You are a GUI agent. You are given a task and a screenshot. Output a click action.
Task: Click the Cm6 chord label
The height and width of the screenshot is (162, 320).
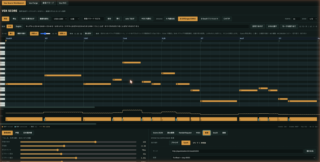(x=125, y=38)
